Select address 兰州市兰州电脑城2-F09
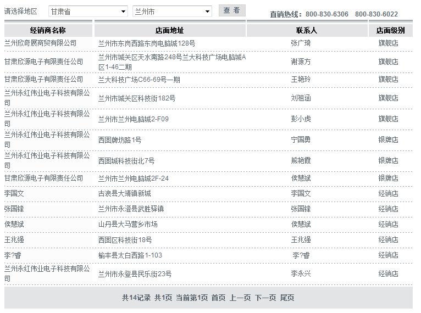The height and width of the screenshot is (313, 421). pos(134,119)
